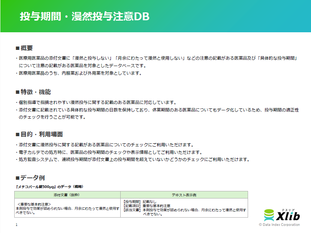Click the 【投与期間】記載なし line

(x=140, y=202)
